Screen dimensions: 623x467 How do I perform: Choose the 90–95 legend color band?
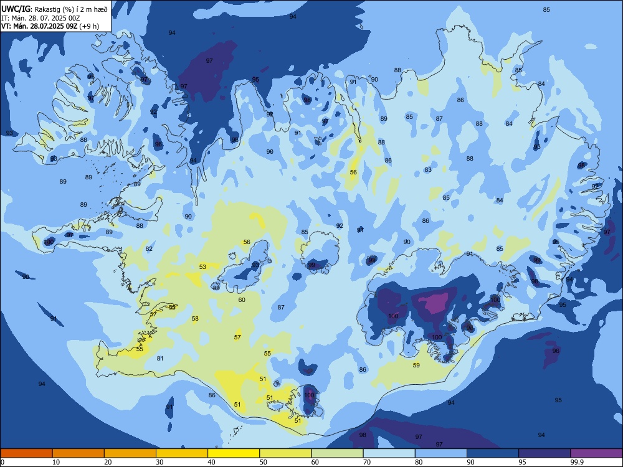pos(493,453)
